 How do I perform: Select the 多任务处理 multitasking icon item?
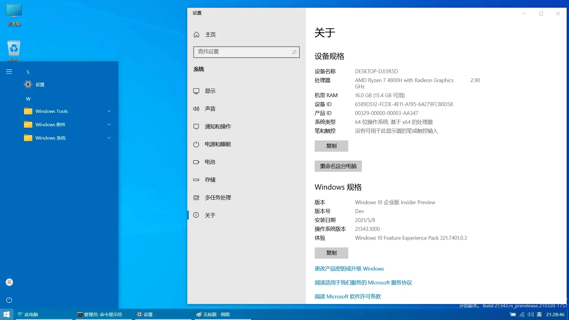pos(196,198)
